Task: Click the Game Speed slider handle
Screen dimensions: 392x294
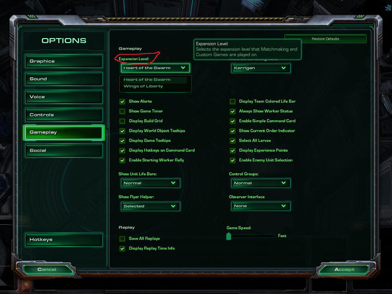Action: point(228,236)
